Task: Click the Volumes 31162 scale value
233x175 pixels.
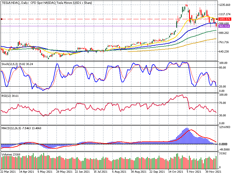Action: (x=223, y=153)
